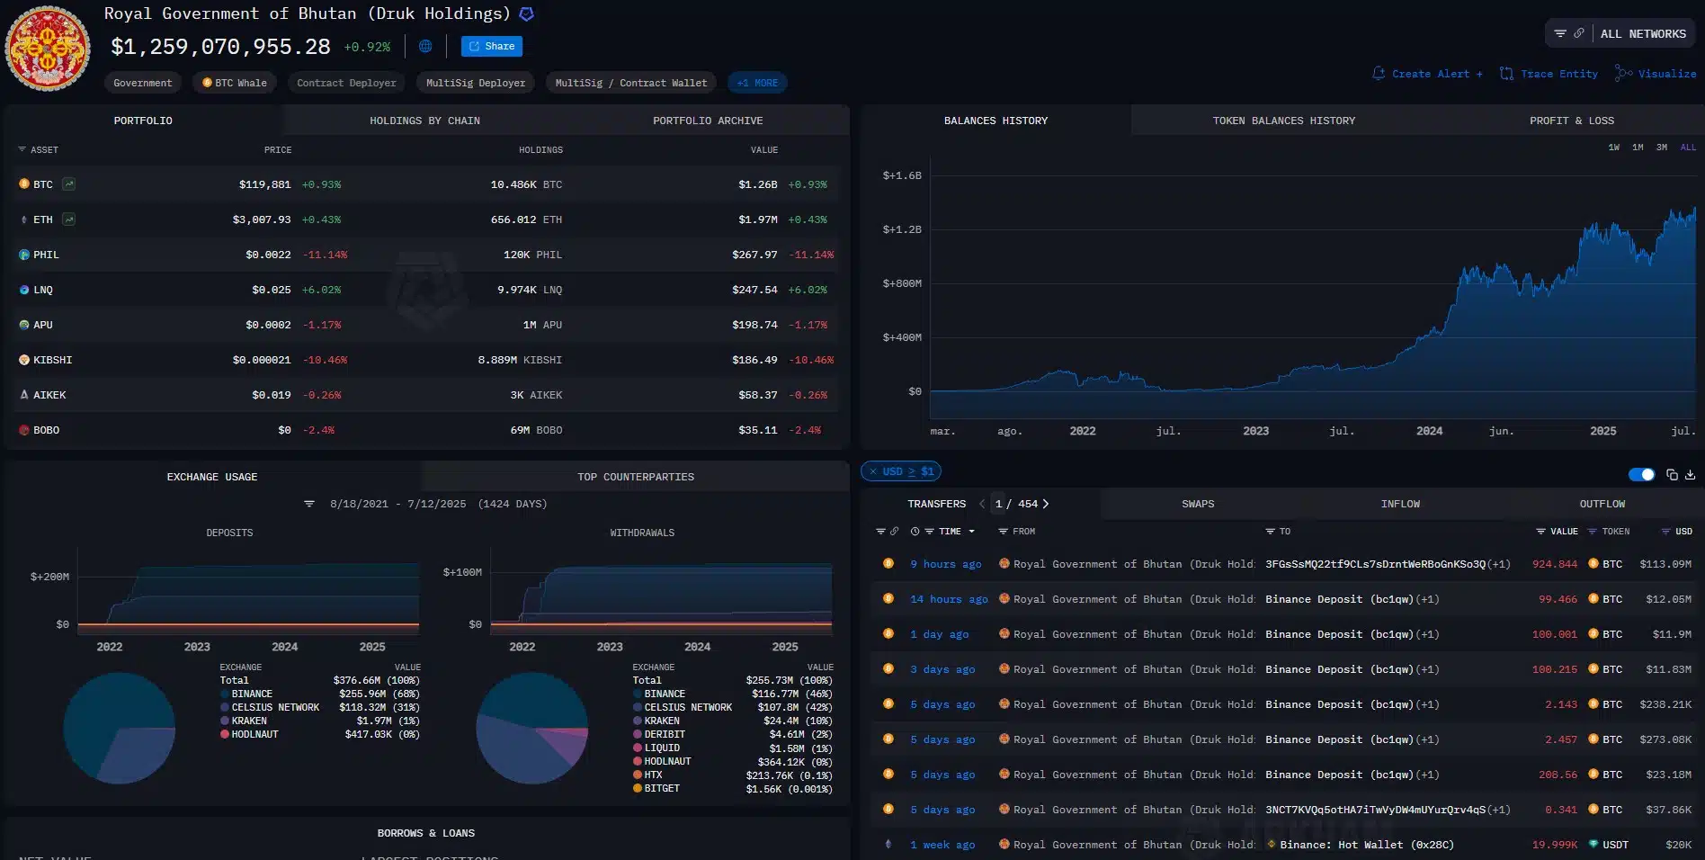Click the filter icon next to TO
The height and width of the screenshot is (860, 1705).
(1270, 532)
